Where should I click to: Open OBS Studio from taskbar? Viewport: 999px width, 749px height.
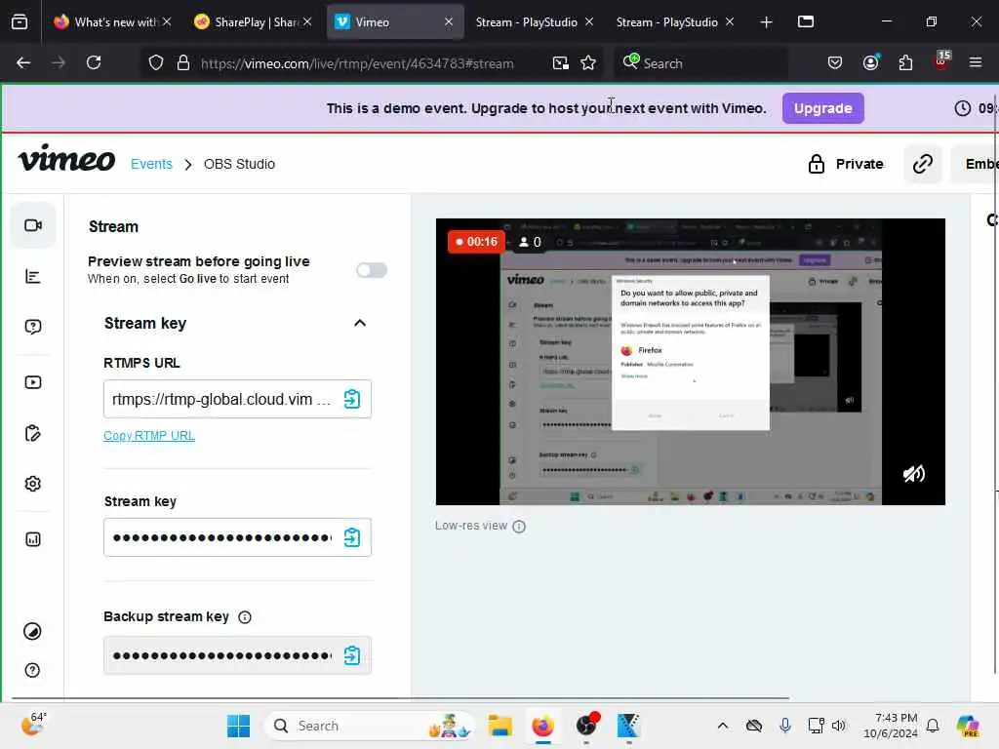(x=586, y=726)
